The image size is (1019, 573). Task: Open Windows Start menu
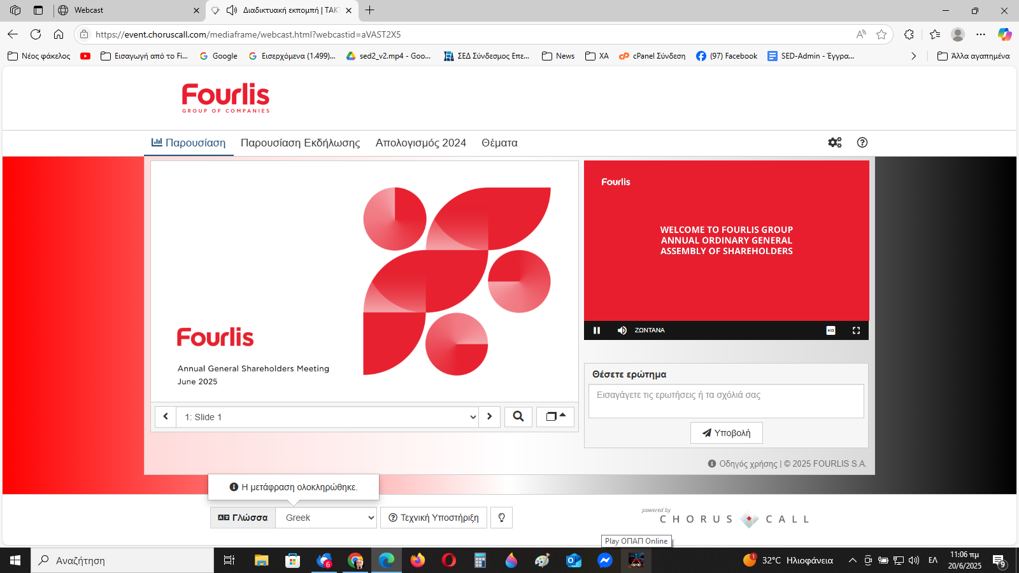coord(15,560)
